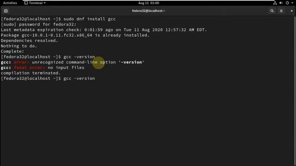Image resolution: width=296 pixels, height=166 pixels.
Task: Click the 'compilation terminated.' line
Action: point(31,73)
